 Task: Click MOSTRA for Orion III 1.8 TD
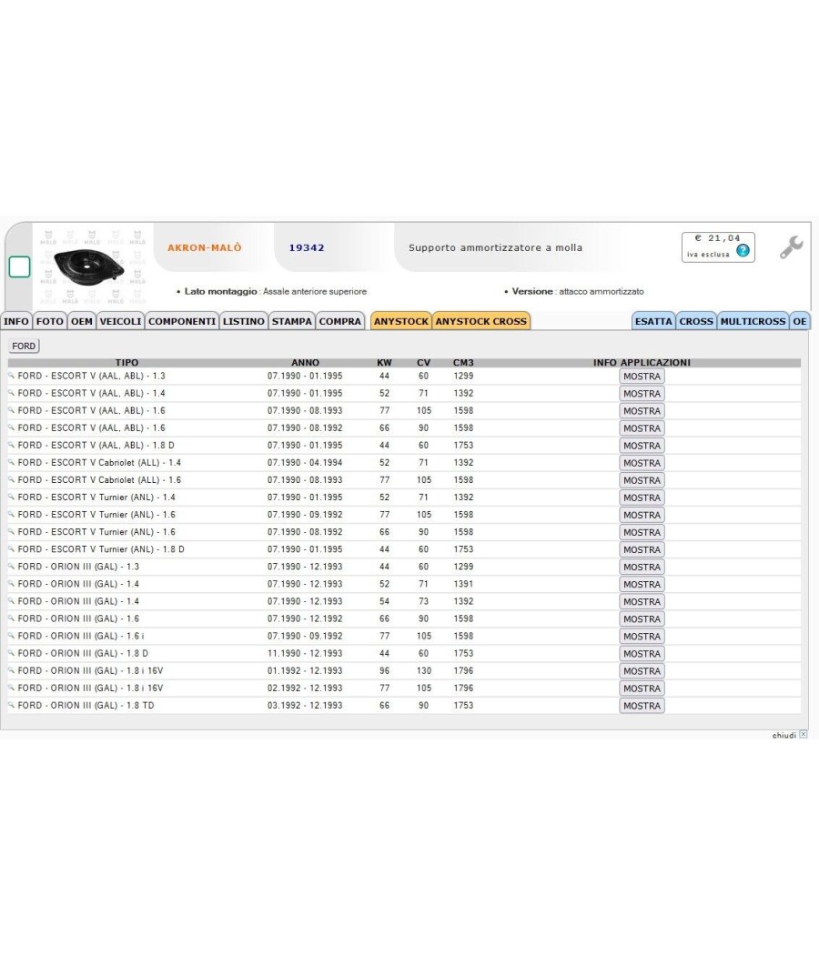coord(642,706)
